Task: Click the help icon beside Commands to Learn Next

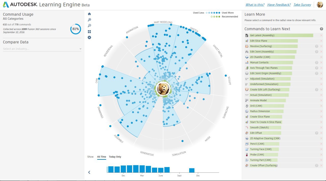Action: 321,29
